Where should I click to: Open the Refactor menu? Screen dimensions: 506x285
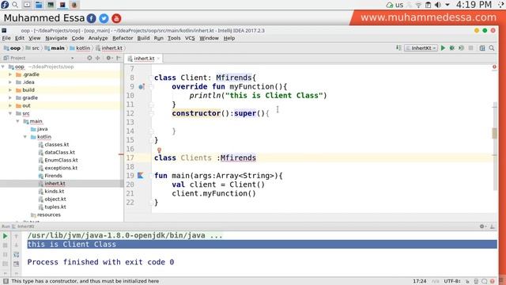pos(123,38)
